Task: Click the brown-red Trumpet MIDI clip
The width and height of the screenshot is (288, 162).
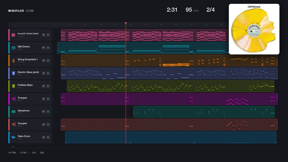Action: coord(169,125)
